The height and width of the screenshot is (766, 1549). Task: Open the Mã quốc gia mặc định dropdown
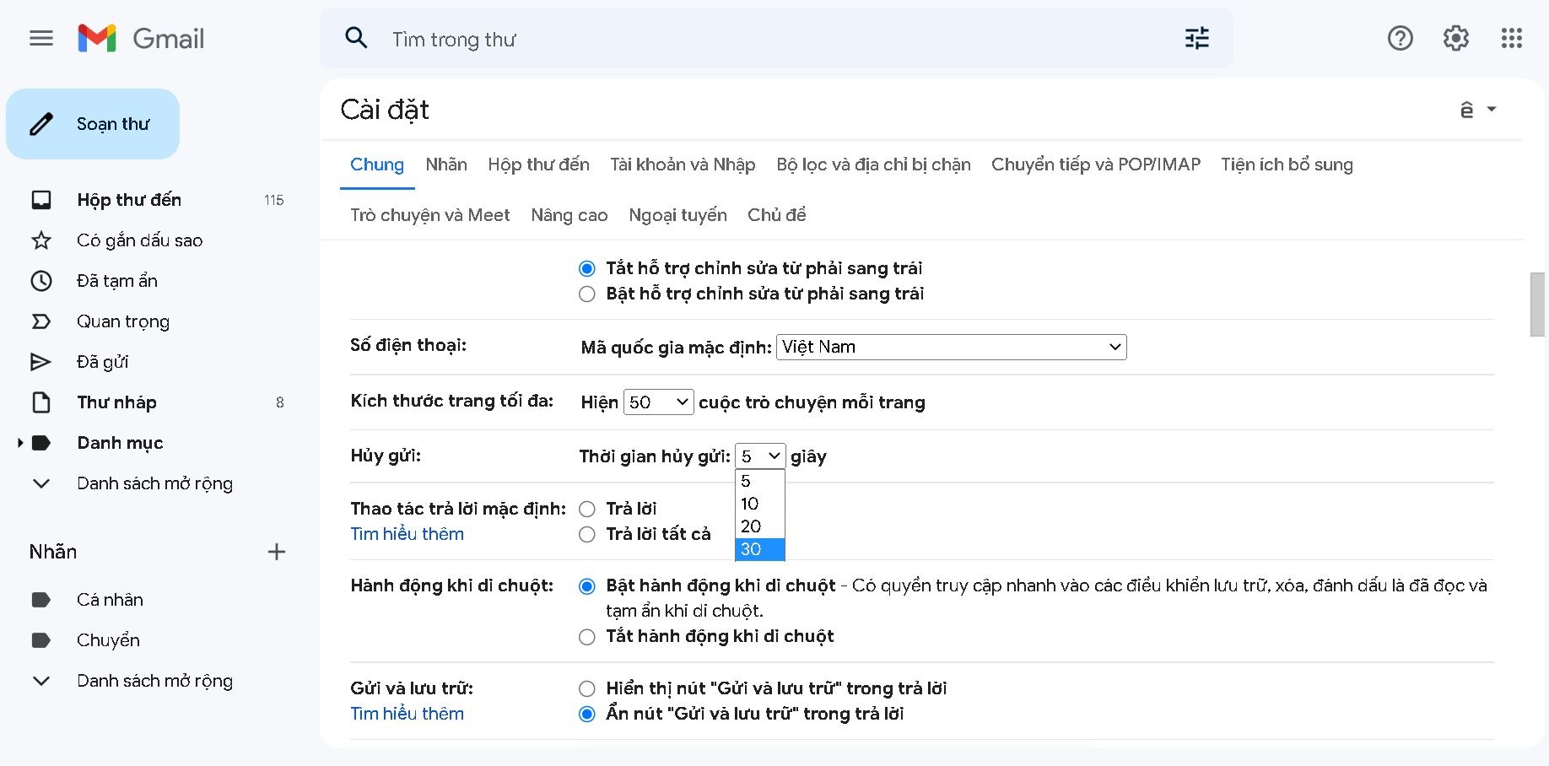951,346
